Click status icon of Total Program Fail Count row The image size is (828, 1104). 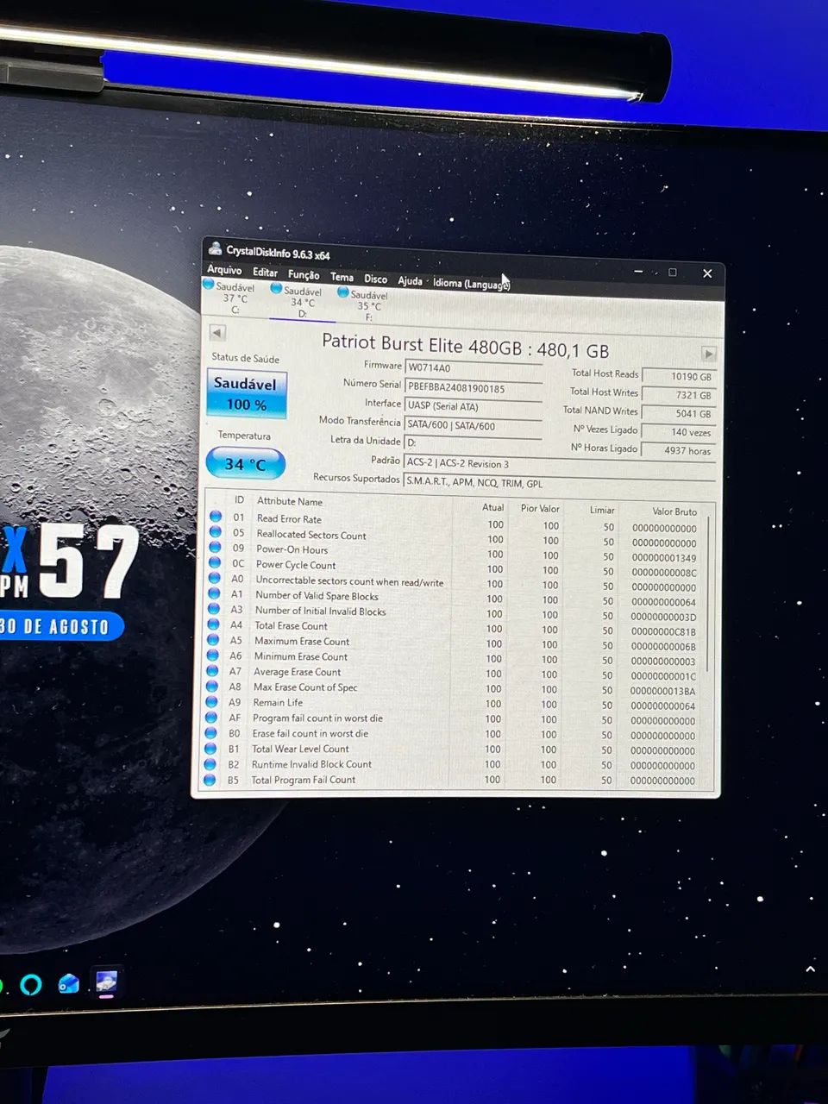tap(209, 780)
